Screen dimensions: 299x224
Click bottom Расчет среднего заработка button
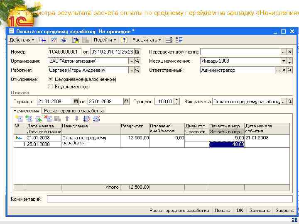(x=179, y=210)
